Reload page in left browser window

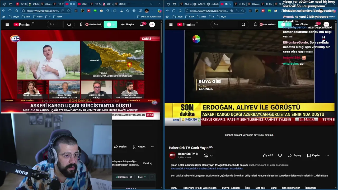coord(10,11)
